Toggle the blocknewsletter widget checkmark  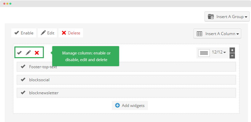[23, 93]
